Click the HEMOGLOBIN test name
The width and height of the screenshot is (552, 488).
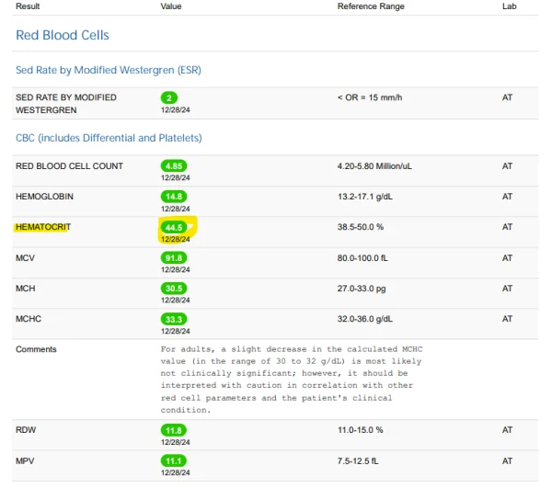[44, 197]
